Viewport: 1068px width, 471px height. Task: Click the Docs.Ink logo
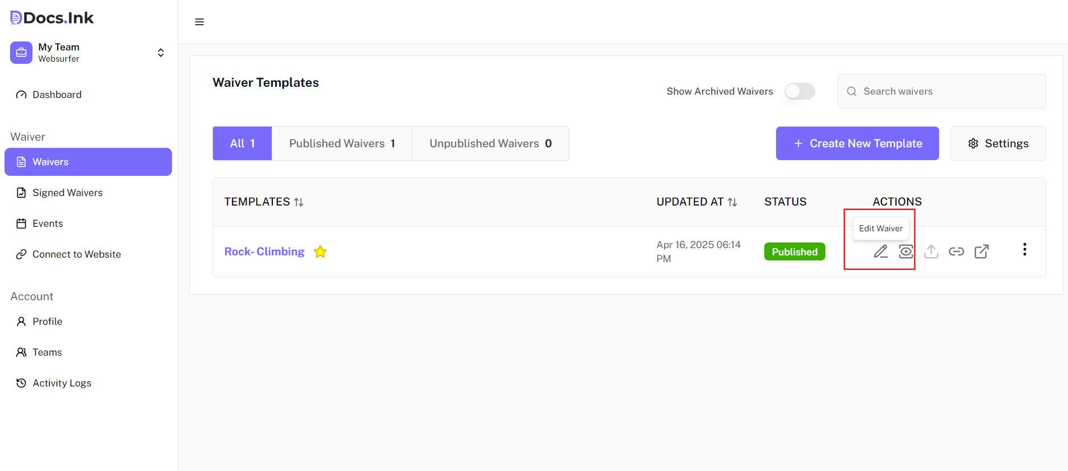tap(52, 18)
